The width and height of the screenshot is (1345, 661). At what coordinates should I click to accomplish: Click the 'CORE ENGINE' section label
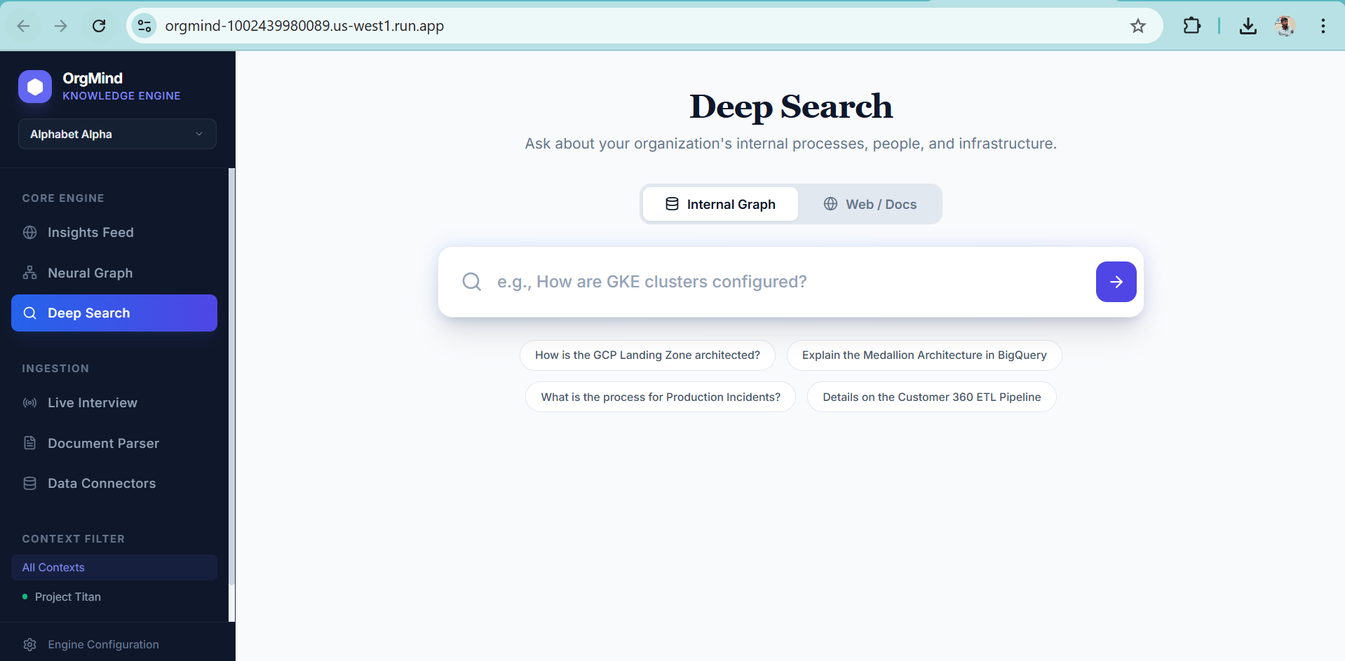[x=63, y=198]
